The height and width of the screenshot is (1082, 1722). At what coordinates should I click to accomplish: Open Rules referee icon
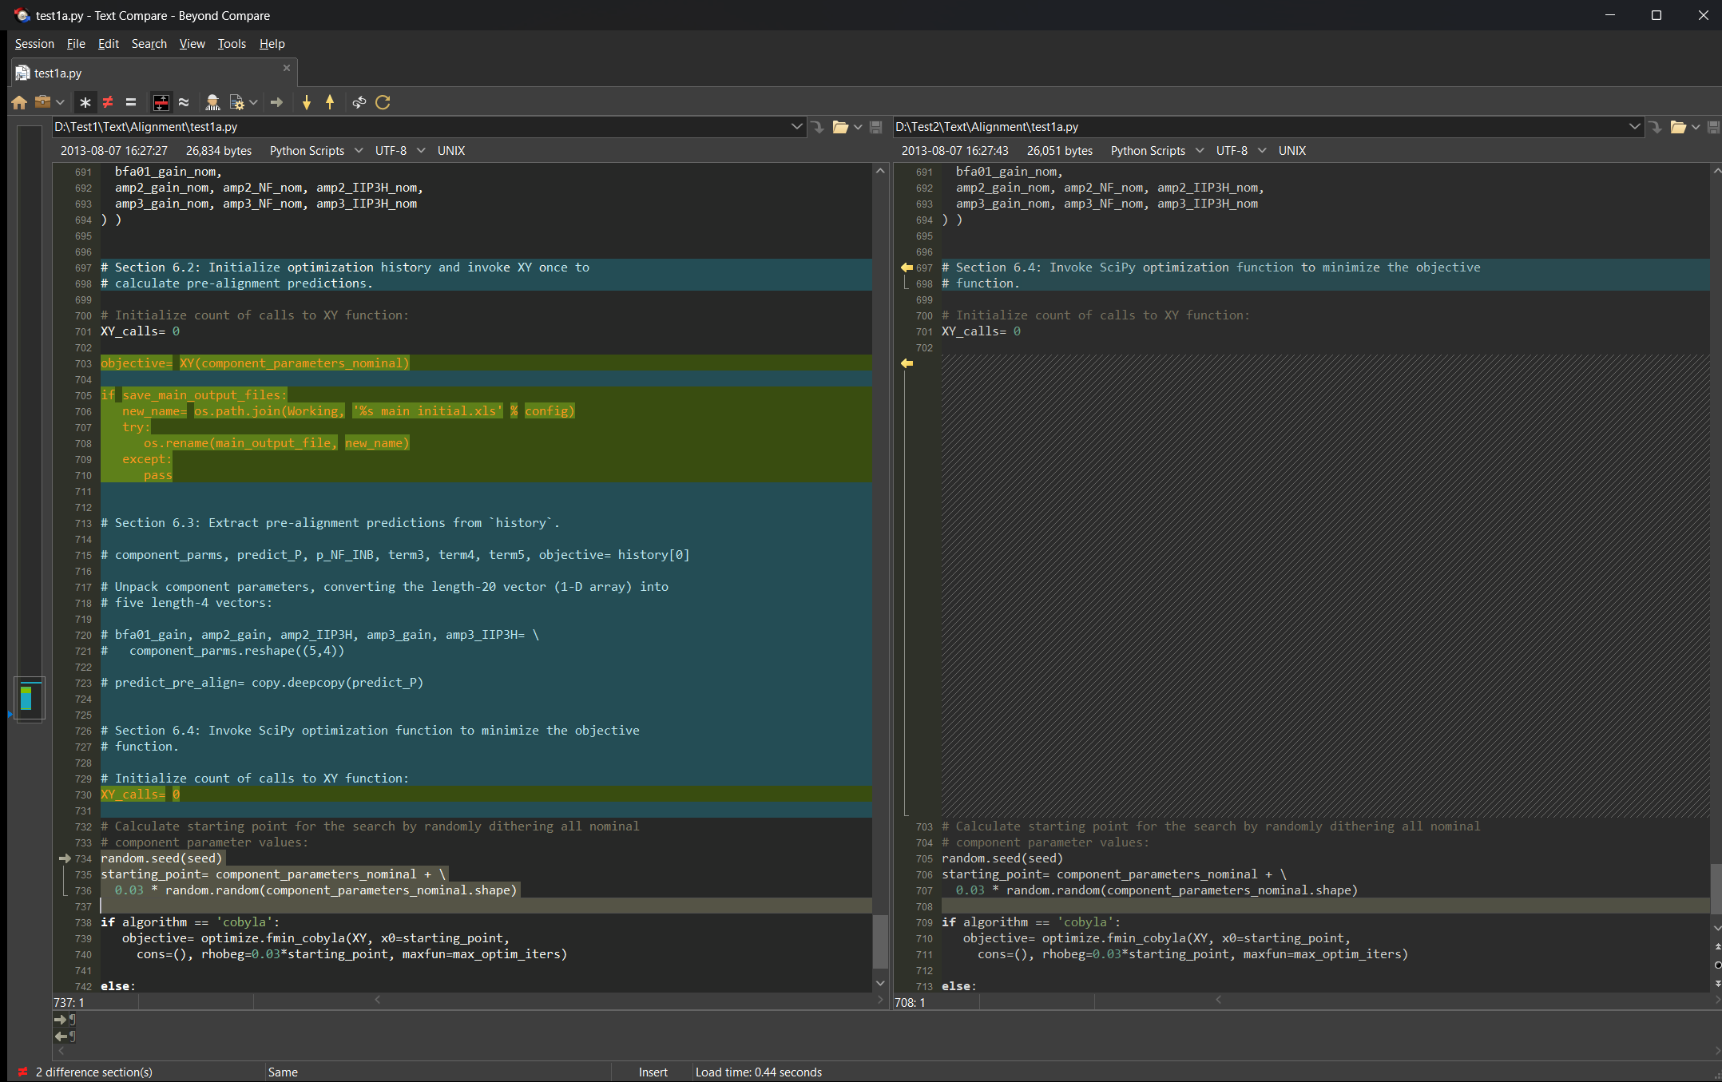[x=212, y=102]
